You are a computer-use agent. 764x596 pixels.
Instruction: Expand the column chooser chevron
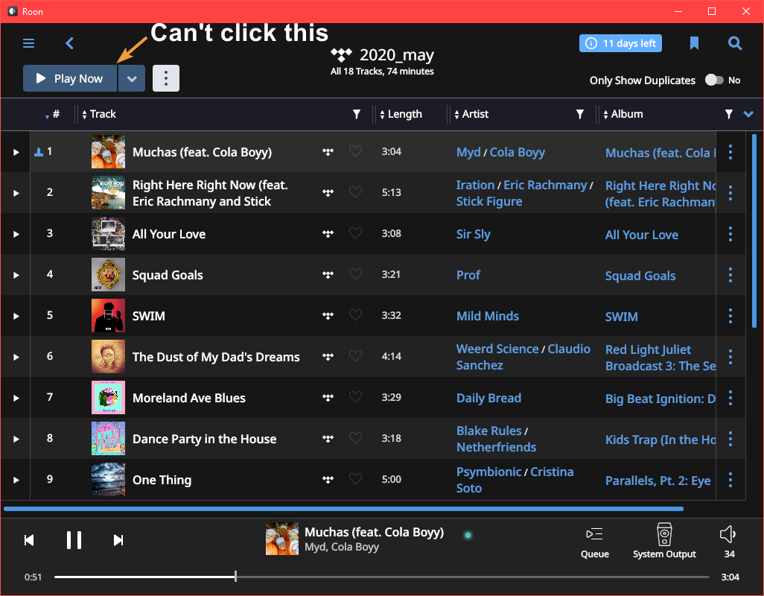click(748, 114)
